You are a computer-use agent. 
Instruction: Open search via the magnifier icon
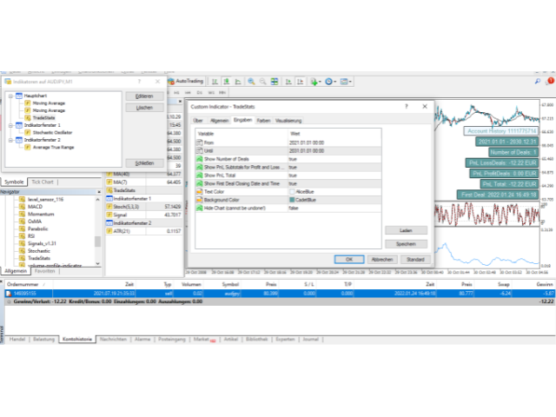[x=538, y=81]
